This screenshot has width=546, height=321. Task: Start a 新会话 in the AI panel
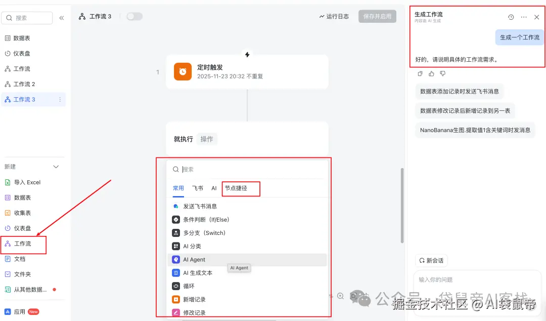(431, 260)
